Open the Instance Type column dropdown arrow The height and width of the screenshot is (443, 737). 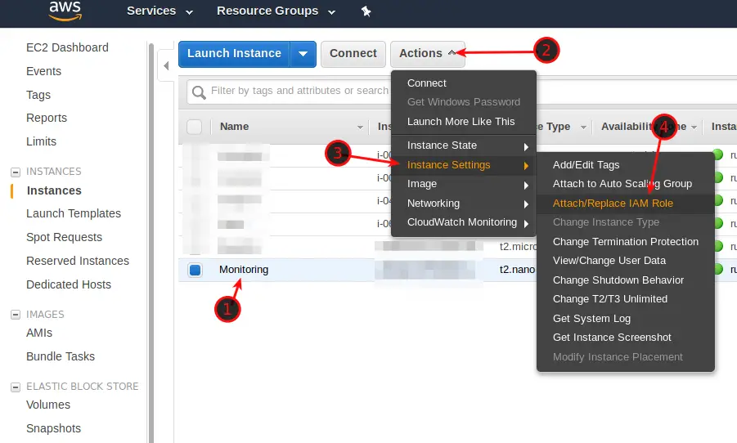tap(583, 128)
